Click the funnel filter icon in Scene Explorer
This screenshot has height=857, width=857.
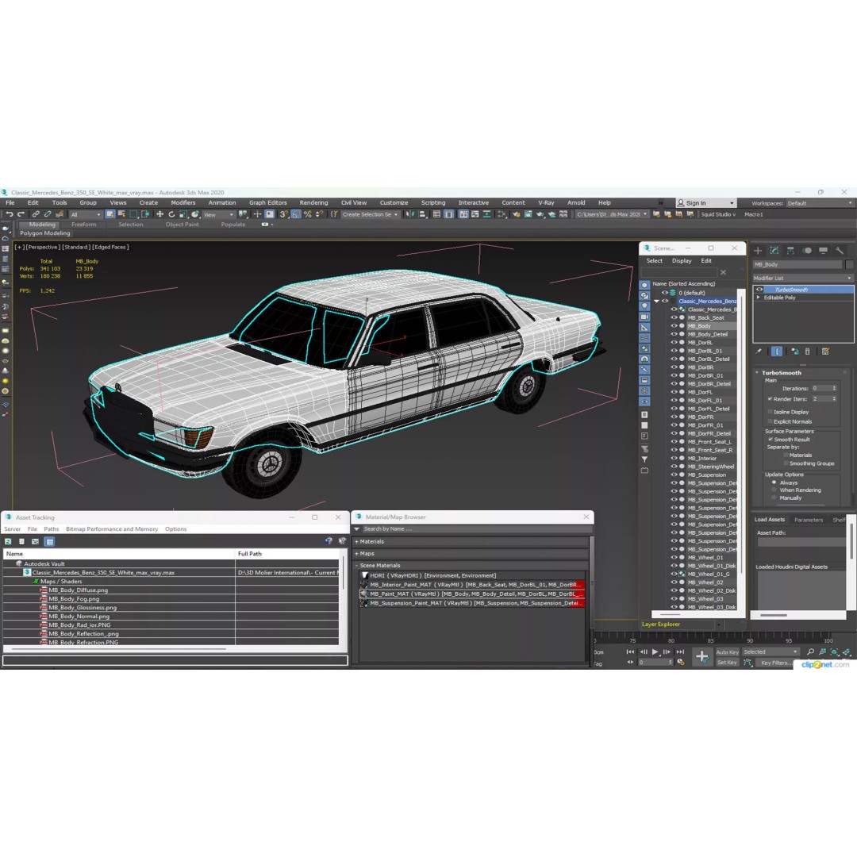[x=645, y=459]
